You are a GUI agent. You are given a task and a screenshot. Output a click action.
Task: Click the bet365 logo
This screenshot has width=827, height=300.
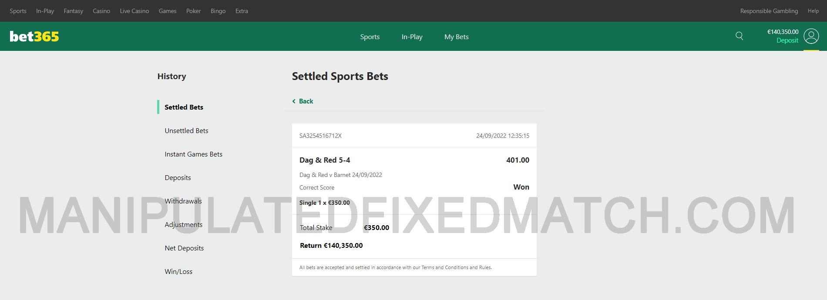[34, 37]
